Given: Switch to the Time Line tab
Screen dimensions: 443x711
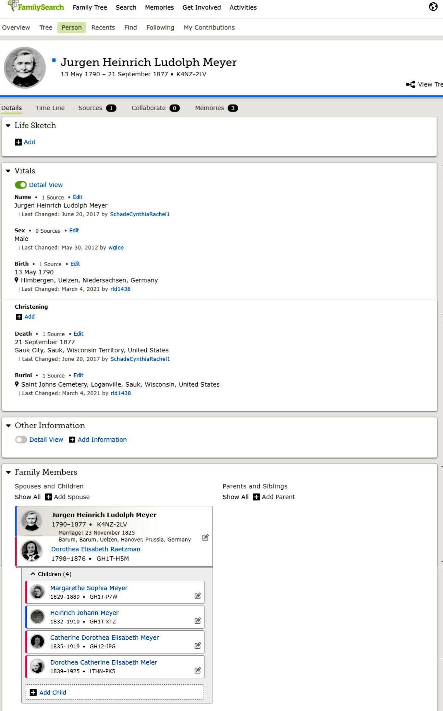Looking at the screenshot, I should click(50, 108).
